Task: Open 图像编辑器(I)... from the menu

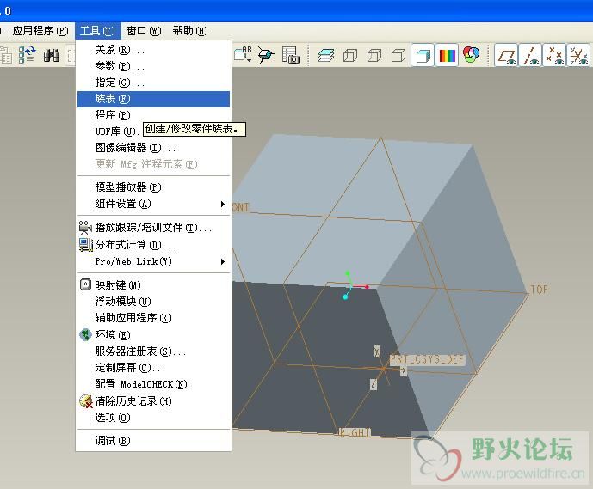Action: click(x=153, y=148)
